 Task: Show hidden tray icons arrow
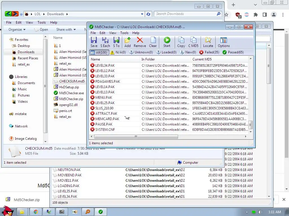click(x=247, y=212)
